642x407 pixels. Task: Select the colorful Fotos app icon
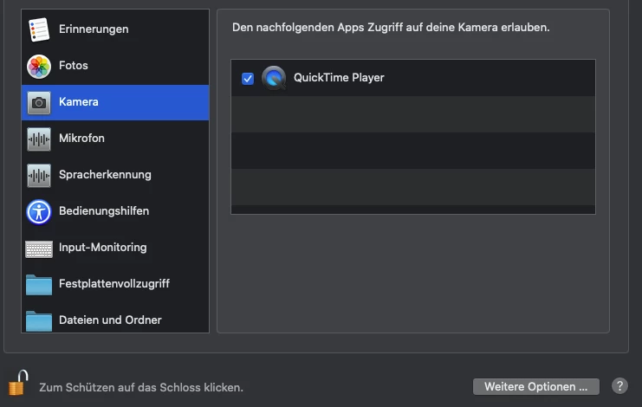pyautogui.click(x=39, y=67)
